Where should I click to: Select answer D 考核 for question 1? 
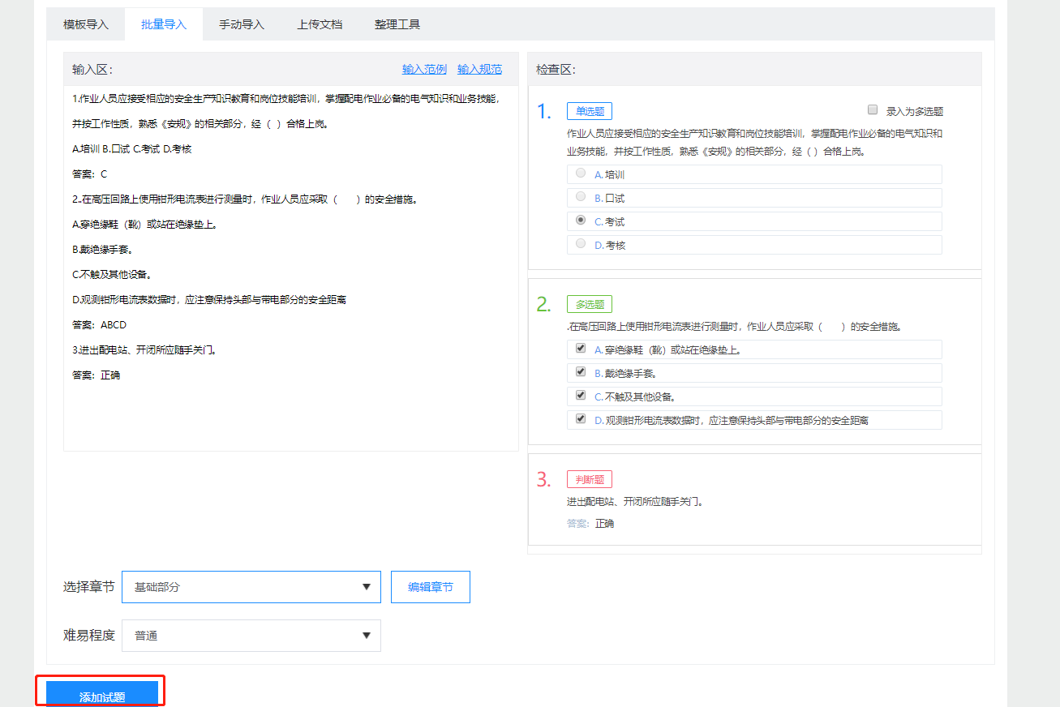(x=580, y=243)
